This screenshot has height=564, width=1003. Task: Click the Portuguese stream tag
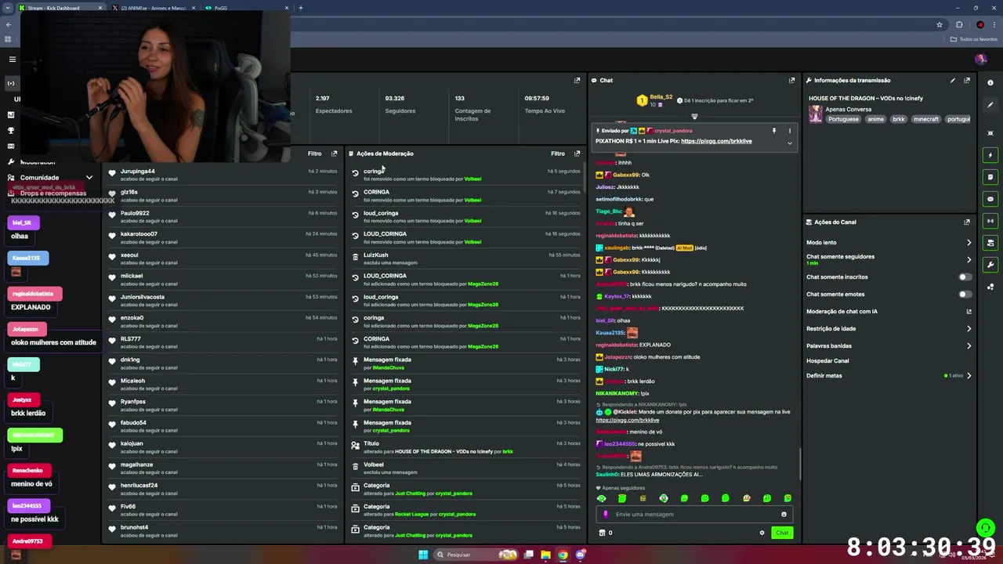(x=844, y=119)
